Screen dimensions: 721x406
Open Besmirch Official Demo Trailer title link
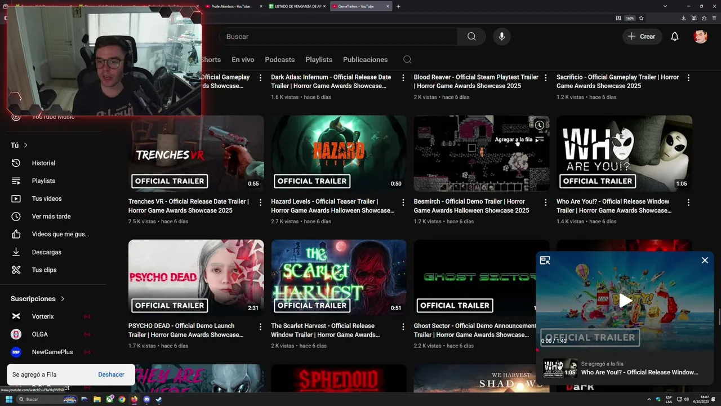(x=471, y=206)
